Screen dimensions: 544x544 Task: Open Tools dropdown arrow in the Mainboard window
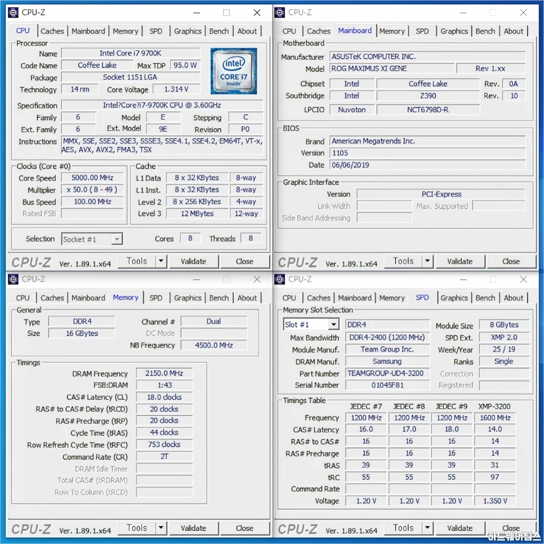pyautogui.click(x=428, y=261)
